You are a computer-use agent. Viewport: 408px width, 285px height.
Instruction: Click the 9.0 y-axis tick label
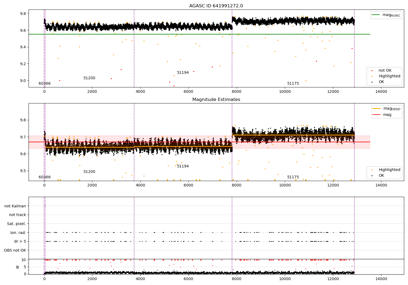[x=23, y=81]
